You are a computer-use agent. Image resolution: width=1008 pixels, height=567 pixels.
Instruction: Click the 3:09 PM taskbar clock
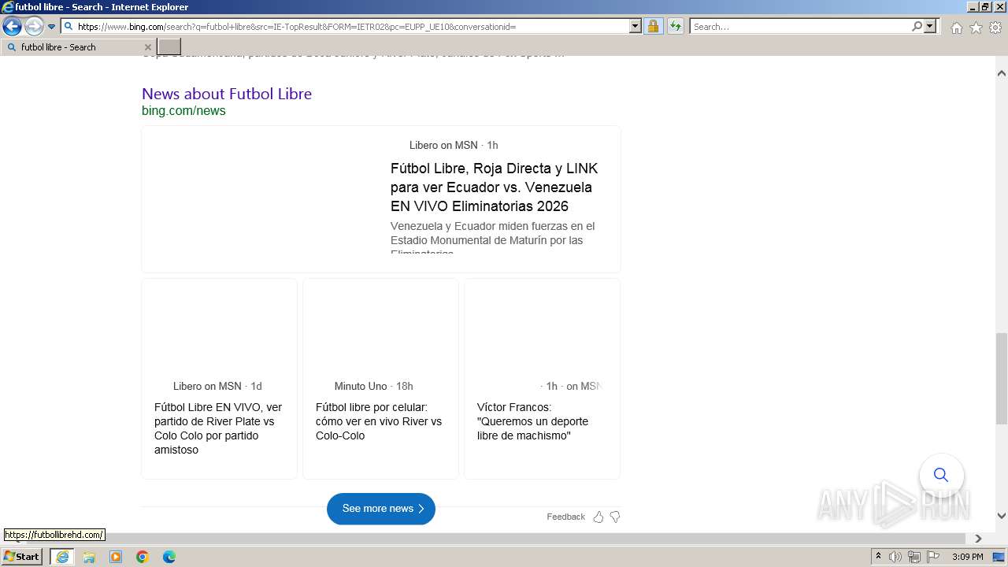(967, 557)
